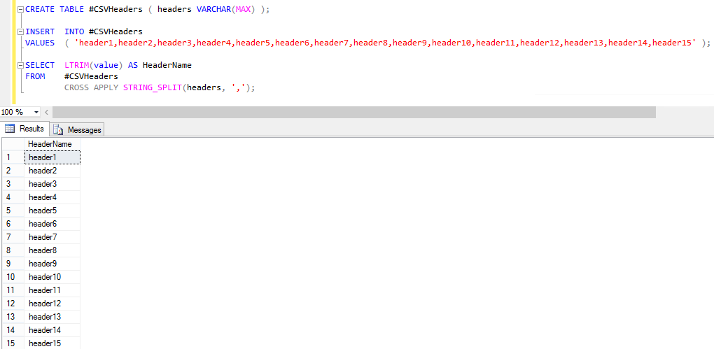Viewport: 714px width, 349px height.
Task: Select the header8 cell
Action: [x=52, y=250]
